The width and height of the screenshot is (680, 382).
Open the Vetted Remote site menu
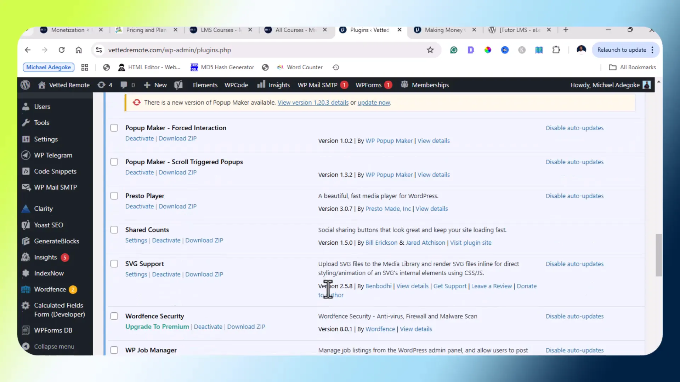64,85
